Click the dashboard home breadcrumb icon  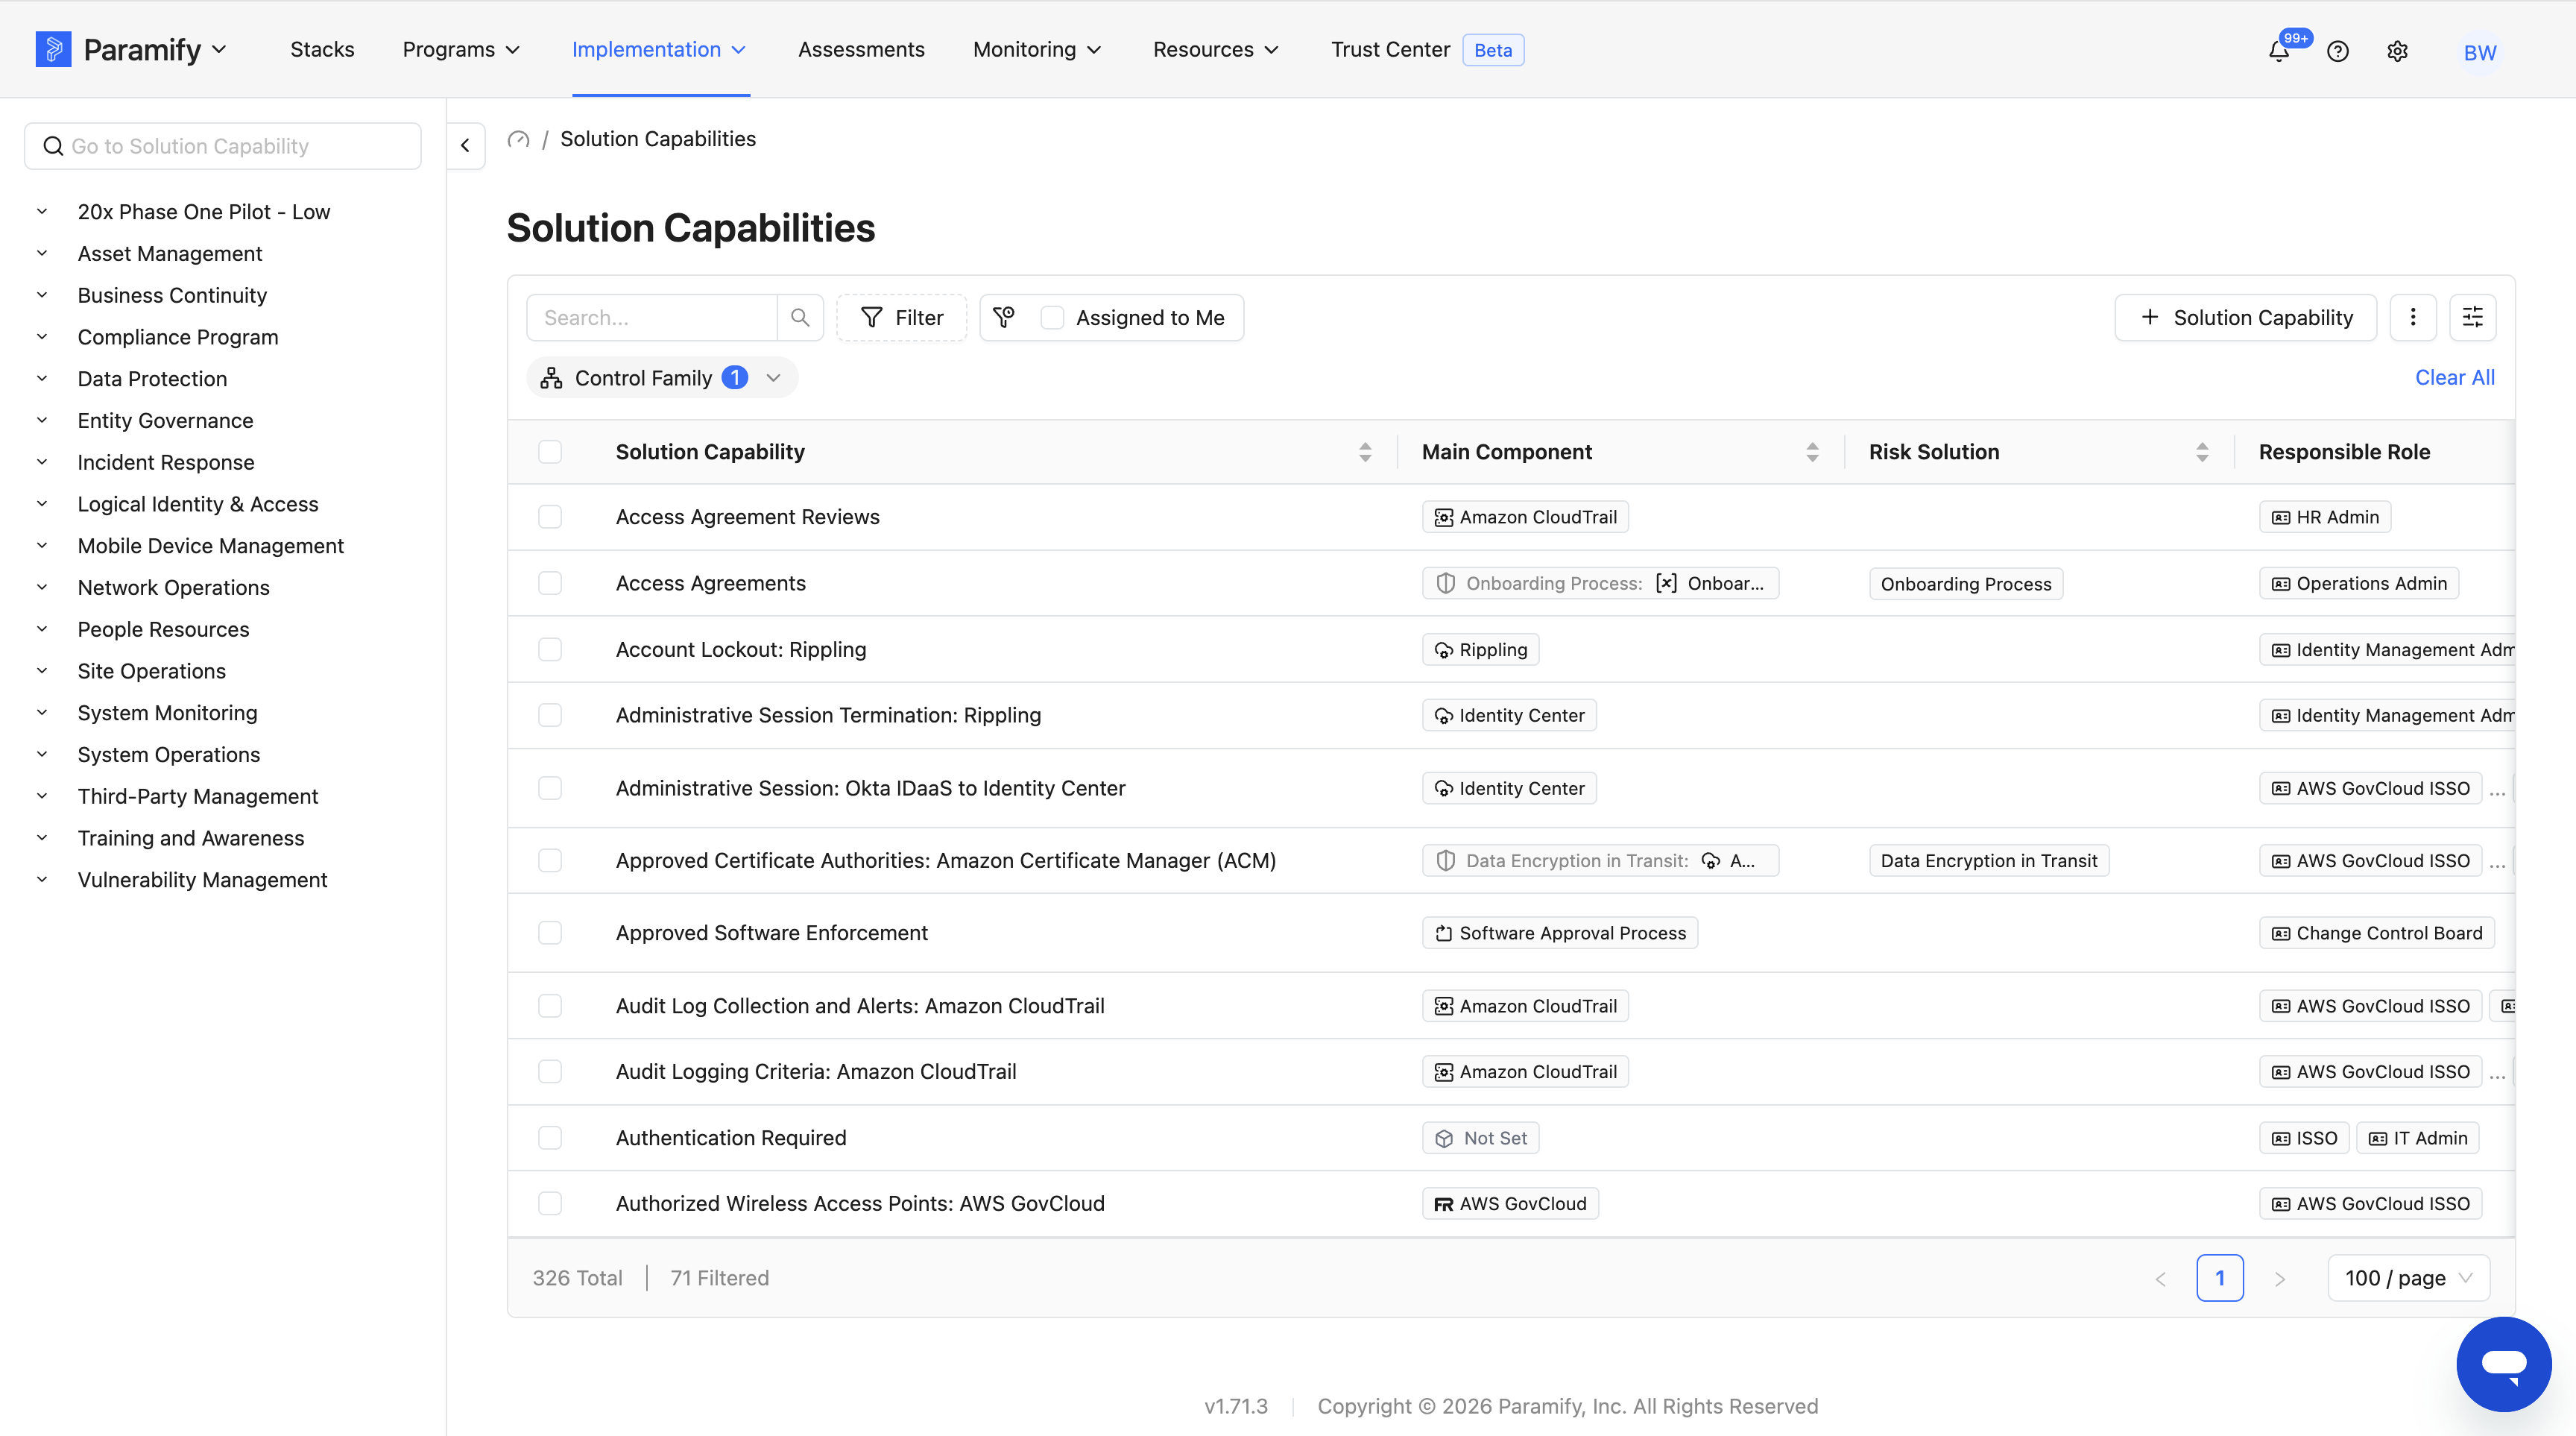pos(518,139)
